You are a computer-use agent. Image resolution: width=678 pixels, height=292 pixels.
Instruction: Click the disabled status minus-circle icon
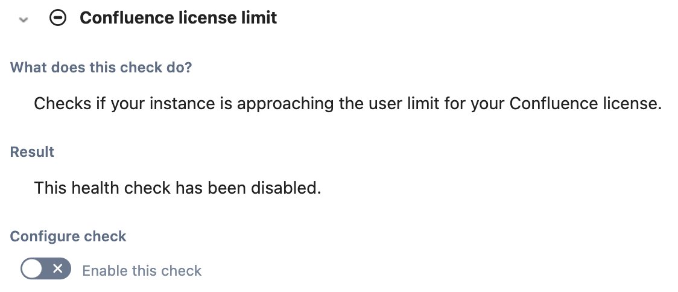(58, 17)
